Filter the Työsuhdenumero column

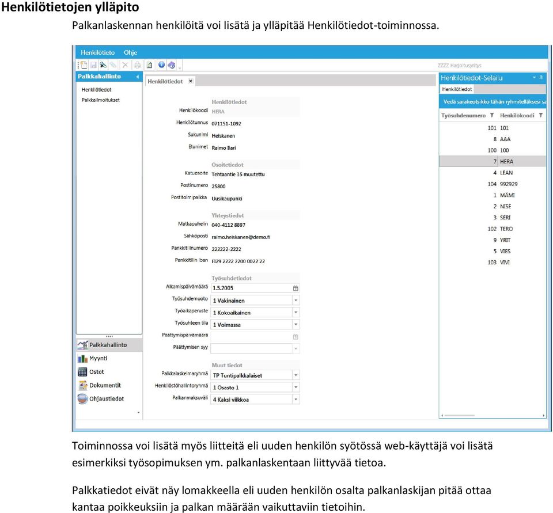coord(491,115)
